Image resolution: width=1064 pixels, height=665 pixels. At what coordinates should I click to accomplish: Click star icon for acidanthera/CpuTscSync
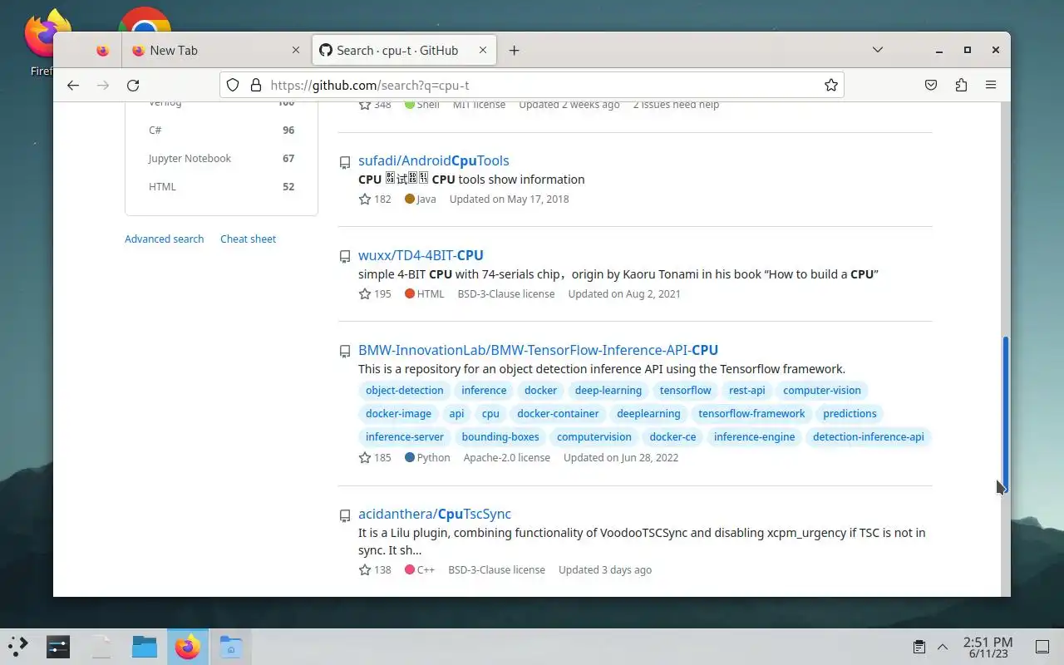pos(364,569)
